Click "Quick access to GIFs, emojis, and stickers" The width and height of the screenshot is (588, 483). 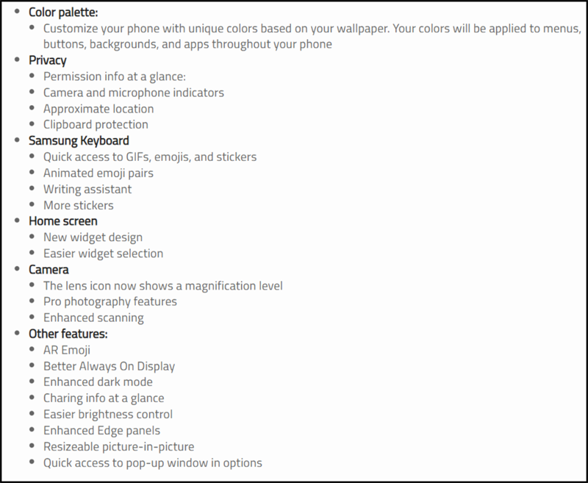point(149,157)
